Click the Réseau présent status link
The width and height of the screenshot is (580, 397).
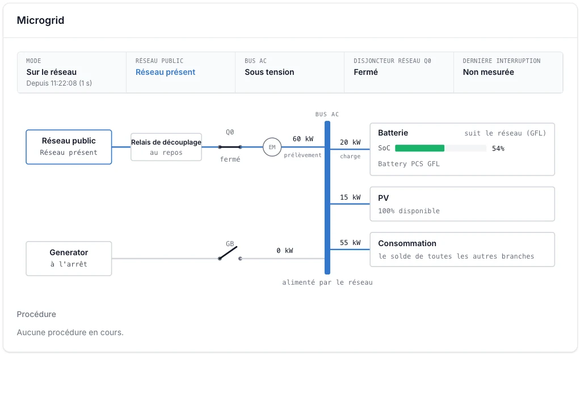[x=165, y=72]
